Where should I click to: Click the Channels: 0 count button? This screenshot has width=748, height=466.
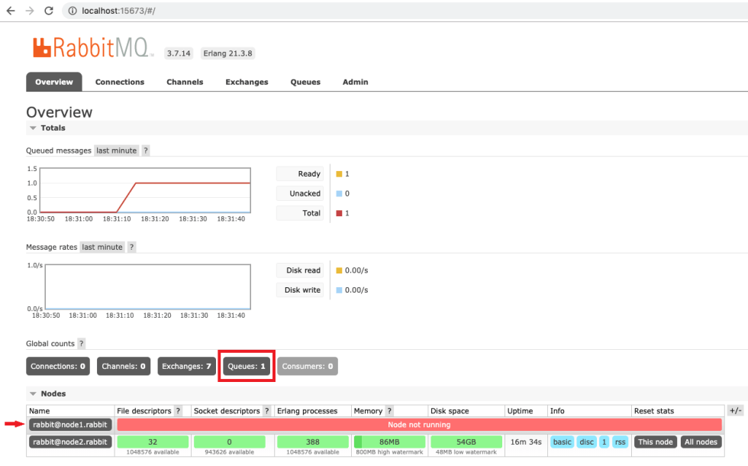click(124, 366)
